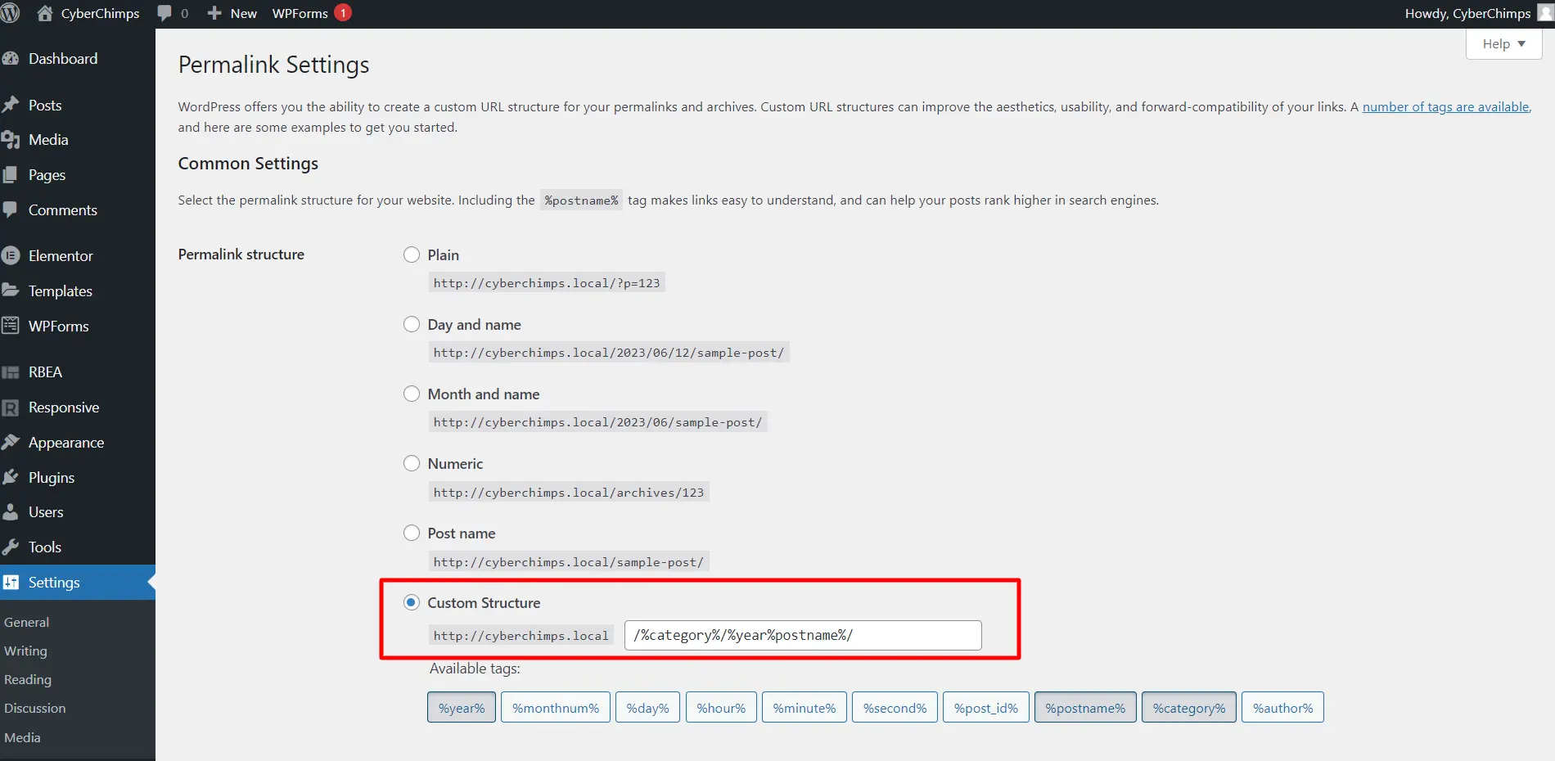Image resolution: width=1555 pixels, height=761 pixels.
Task: Click the Templates folder icon
Action: [x=11, y=290]
